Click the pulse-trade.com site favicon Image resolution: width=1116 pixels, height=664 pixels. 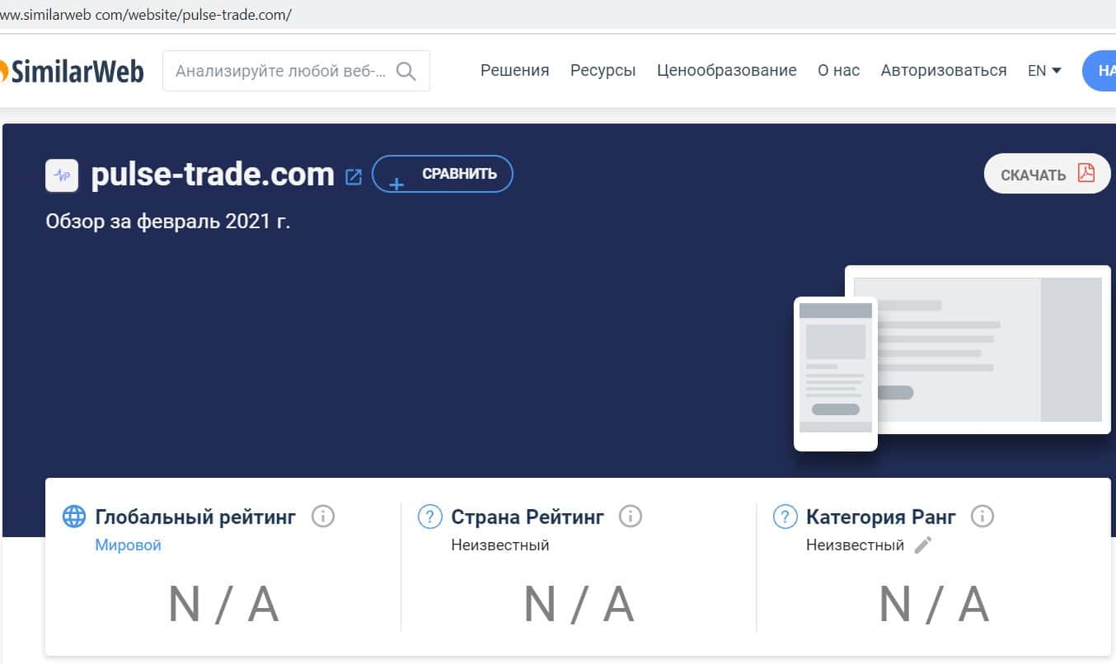point(62,175)
